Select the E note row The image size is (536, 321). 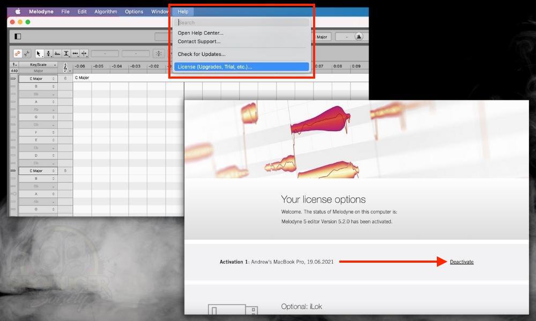[x=38, y=140]
